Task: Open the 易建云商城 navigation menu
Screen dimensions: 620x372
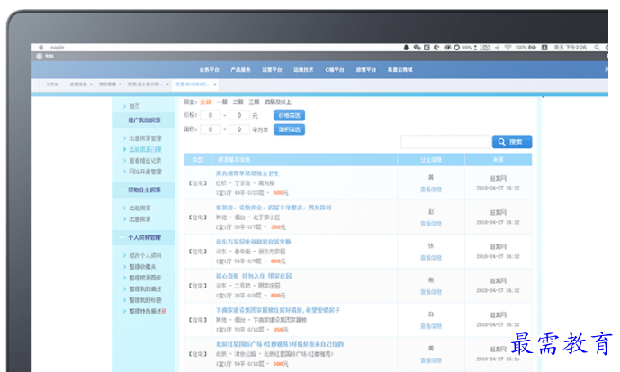Action: click(400, 70)
